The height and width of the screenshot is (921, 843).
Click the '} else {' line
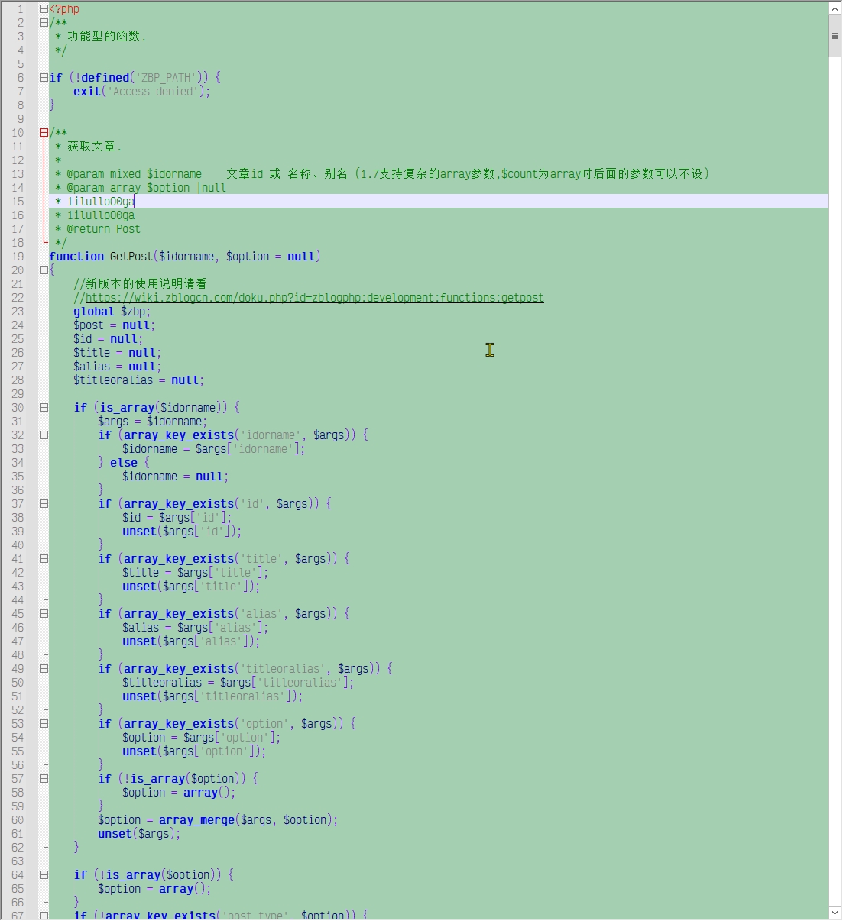click(x=124, y=463)
